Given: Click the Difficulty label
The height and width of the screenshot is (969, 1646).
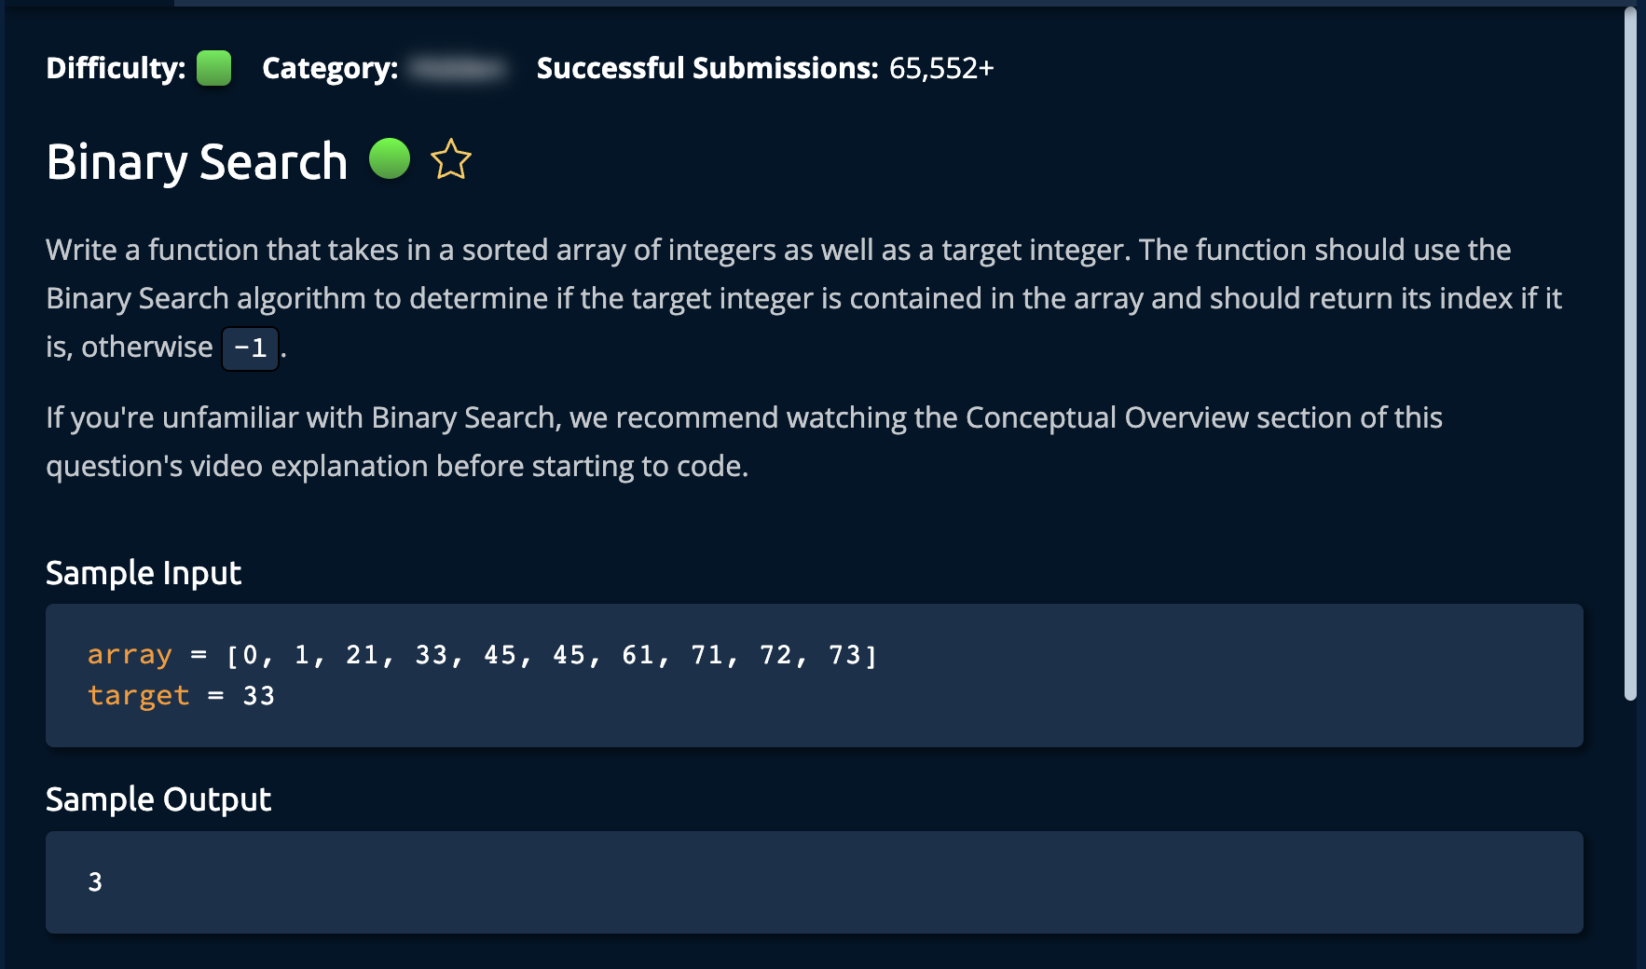Looking at the screenshot, I should coord(116,68).
